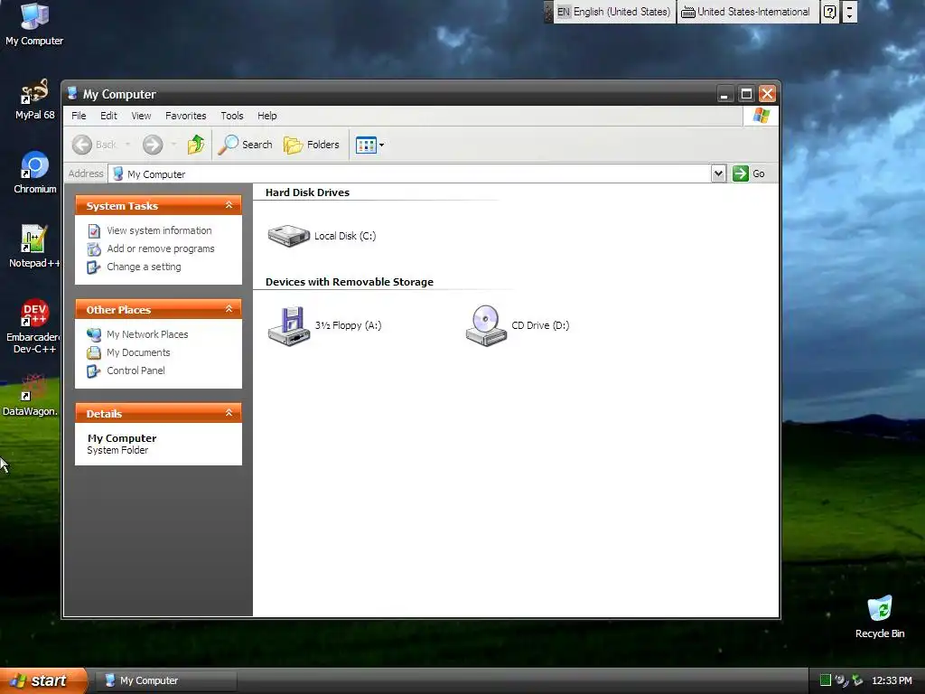Select Notepad++ desktop shortcut

click(34, 247)
